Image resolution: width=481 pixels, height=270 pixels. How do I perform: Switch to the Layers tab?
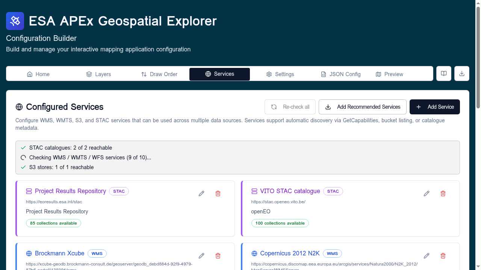point(98,74)
